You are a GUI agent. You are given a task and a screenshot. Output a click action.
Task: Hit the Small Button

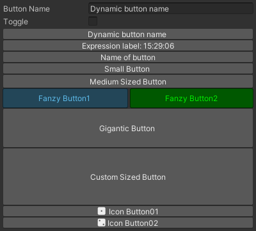128,69
